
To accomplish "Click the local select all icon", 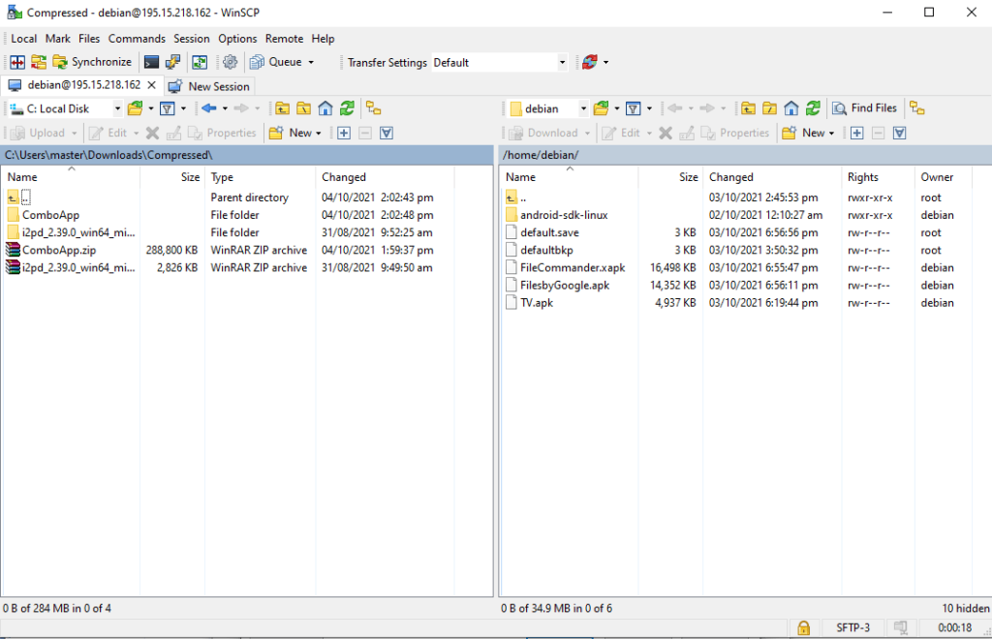I will [387, 133].
